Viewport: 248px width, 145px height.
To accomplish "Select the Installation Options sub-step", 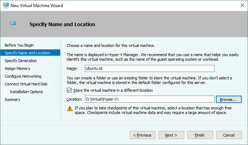I will click(x=26, y=92).
